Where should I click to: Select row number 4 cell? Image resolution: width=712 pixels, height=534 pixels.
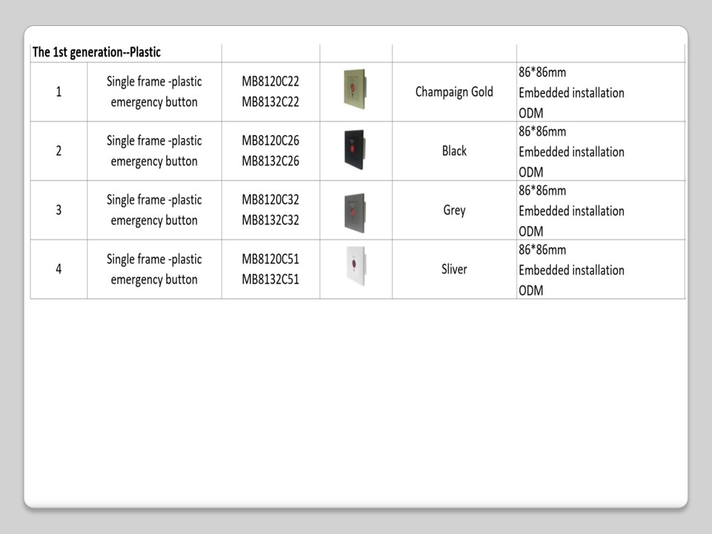click(x=59, y=269)
